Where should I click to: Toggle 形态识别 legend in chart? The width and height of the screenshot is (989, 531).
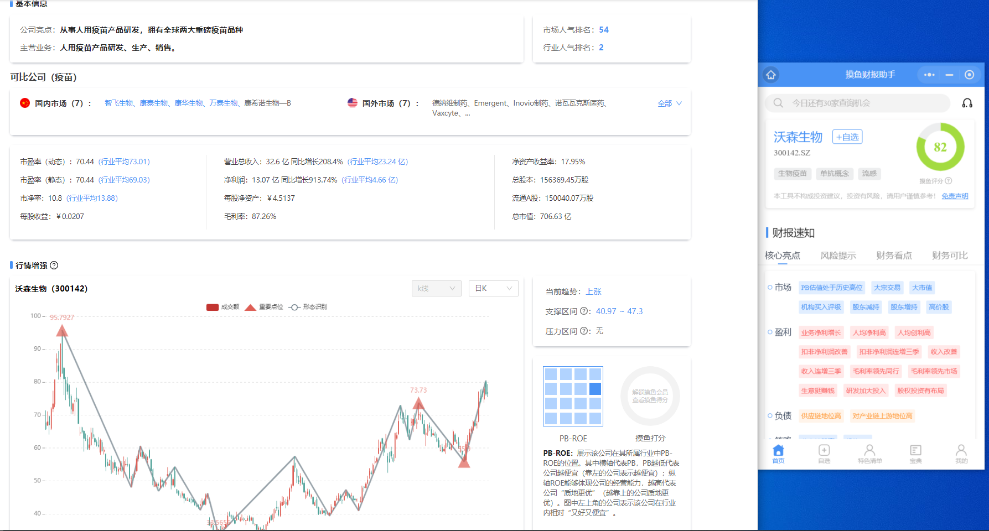click(308, 307)
